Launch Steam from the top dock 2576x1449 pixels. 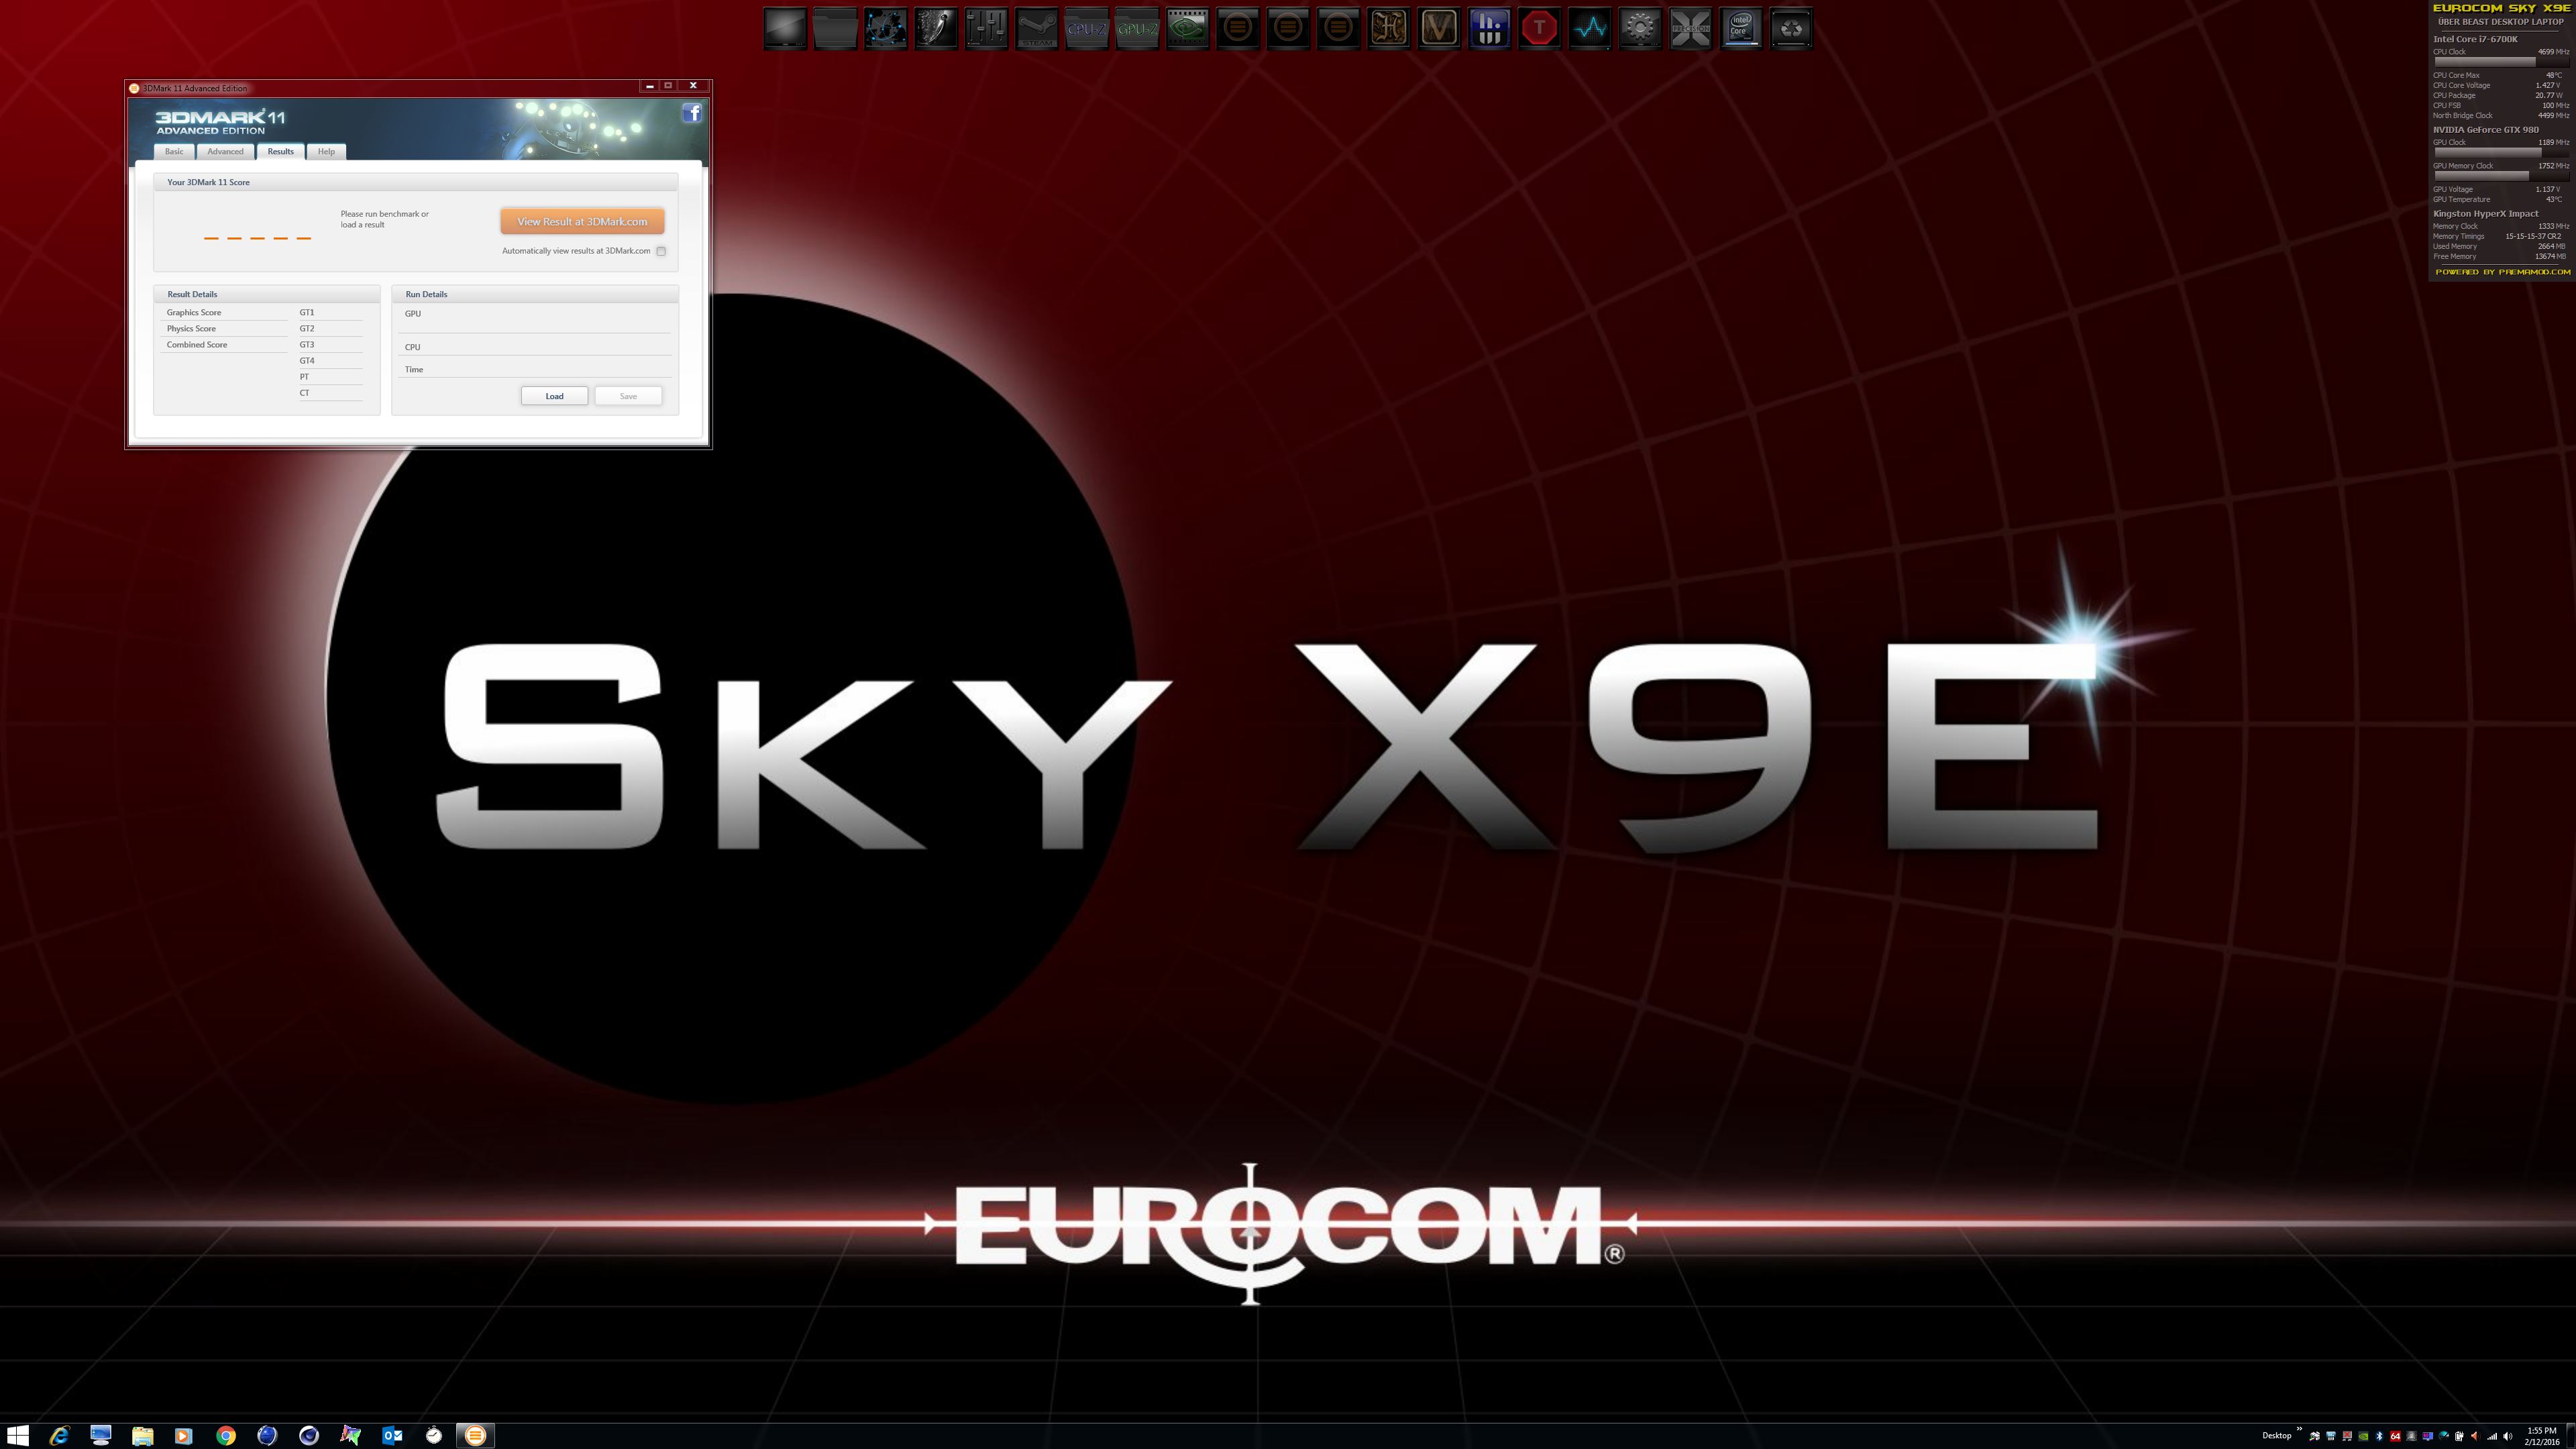[x=1037, y=28]
